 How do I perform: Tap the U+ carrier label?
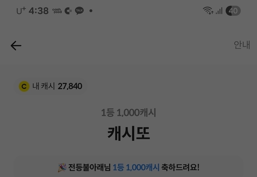pyautogui.click(x=21, y=11)
